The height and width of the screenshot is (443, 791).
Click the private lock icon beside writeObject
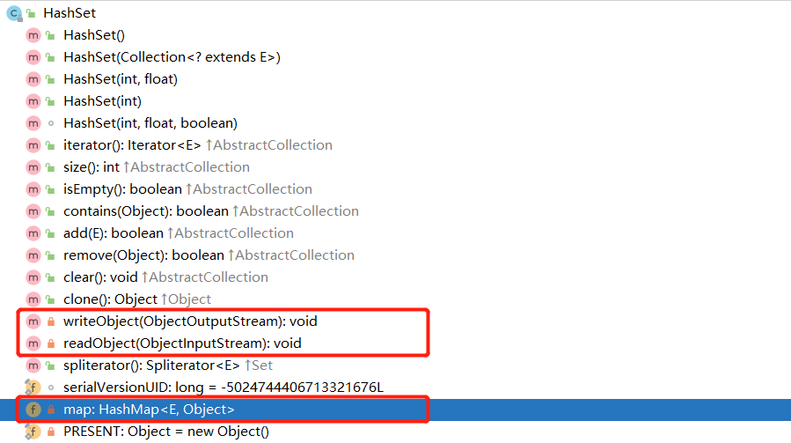pos(50,321)
